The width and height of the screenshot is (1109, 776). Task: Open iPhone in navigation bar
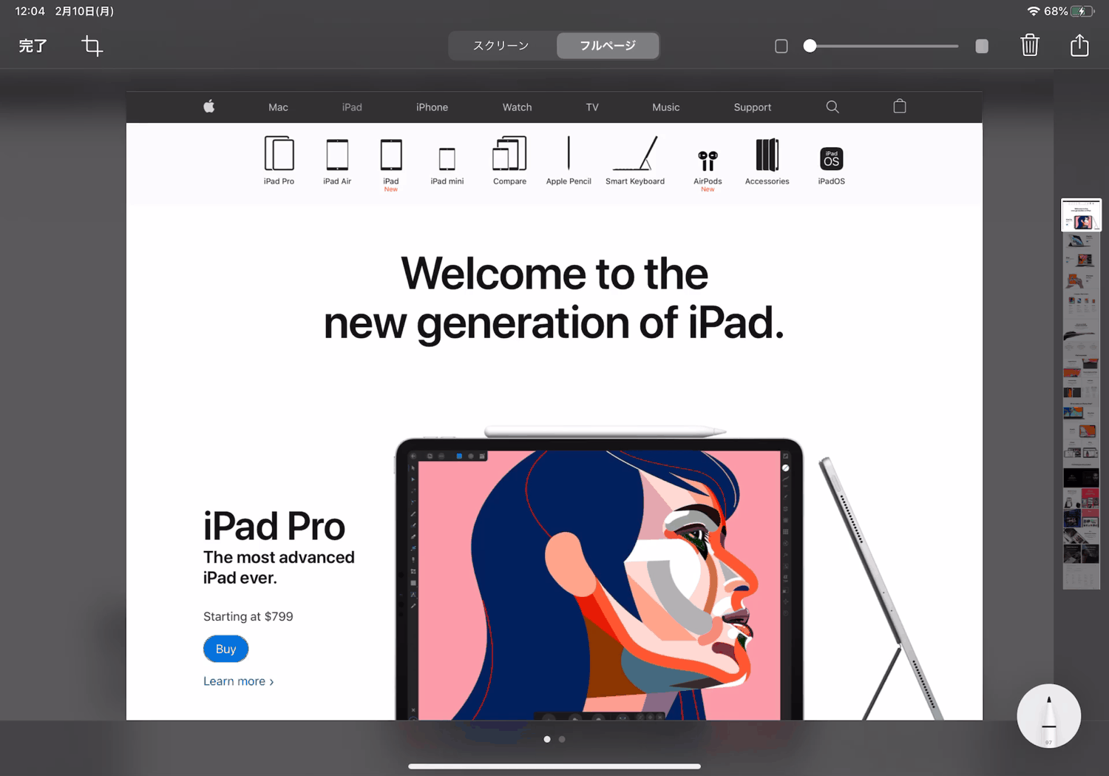[x=432, y=107]
